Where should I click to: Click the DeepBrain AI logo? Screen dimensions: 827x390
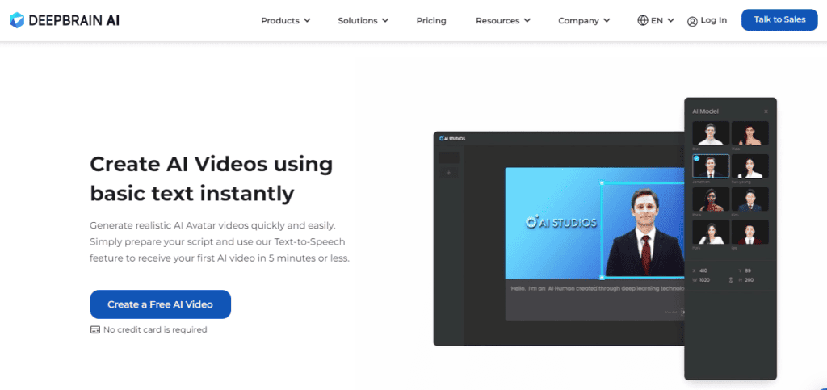pos(65,20)
